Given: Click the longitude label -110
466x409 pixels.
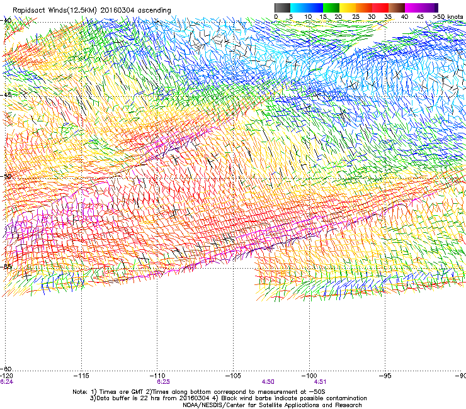Looking at the screenshot, I should (x=157, y=376).
